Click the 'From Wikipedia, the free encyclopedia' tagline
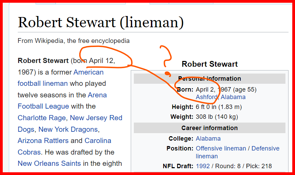 (73, 41)
